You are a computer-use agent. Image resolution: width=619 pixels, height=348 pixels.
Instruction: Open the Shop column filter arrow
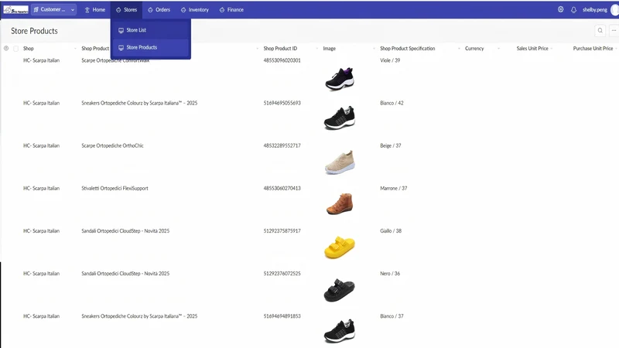click(x=75, y=49)
